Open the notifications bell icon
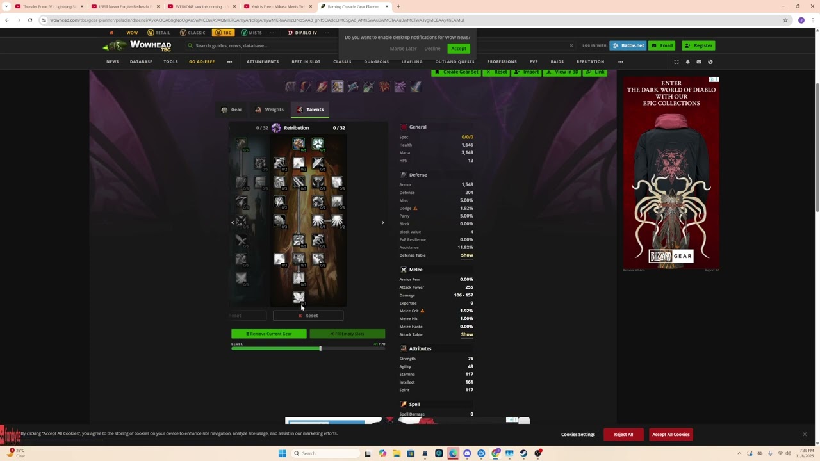Viewport: 820px width, 461px height. (x=687, y=61)
